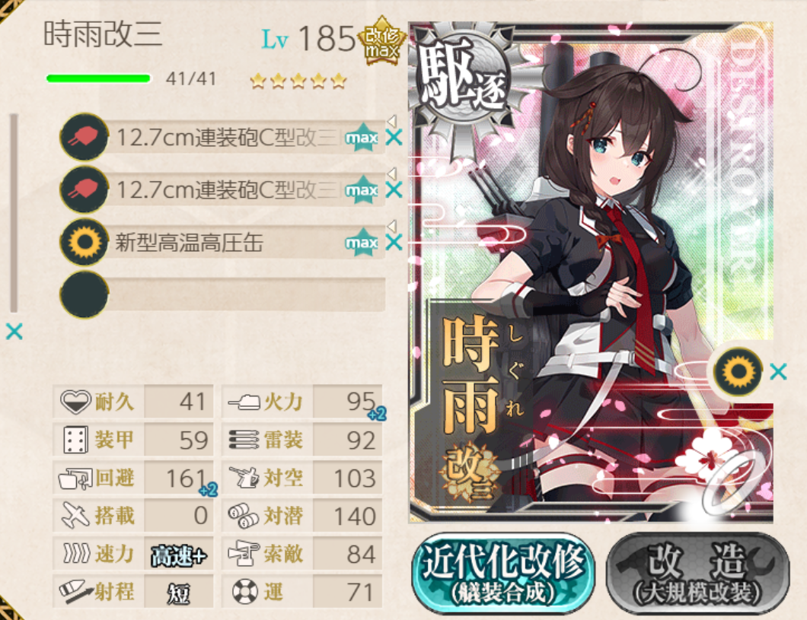Click the first 12.7cm gun equipment icon
Screen dimensions: 807x620
point(84,137)
